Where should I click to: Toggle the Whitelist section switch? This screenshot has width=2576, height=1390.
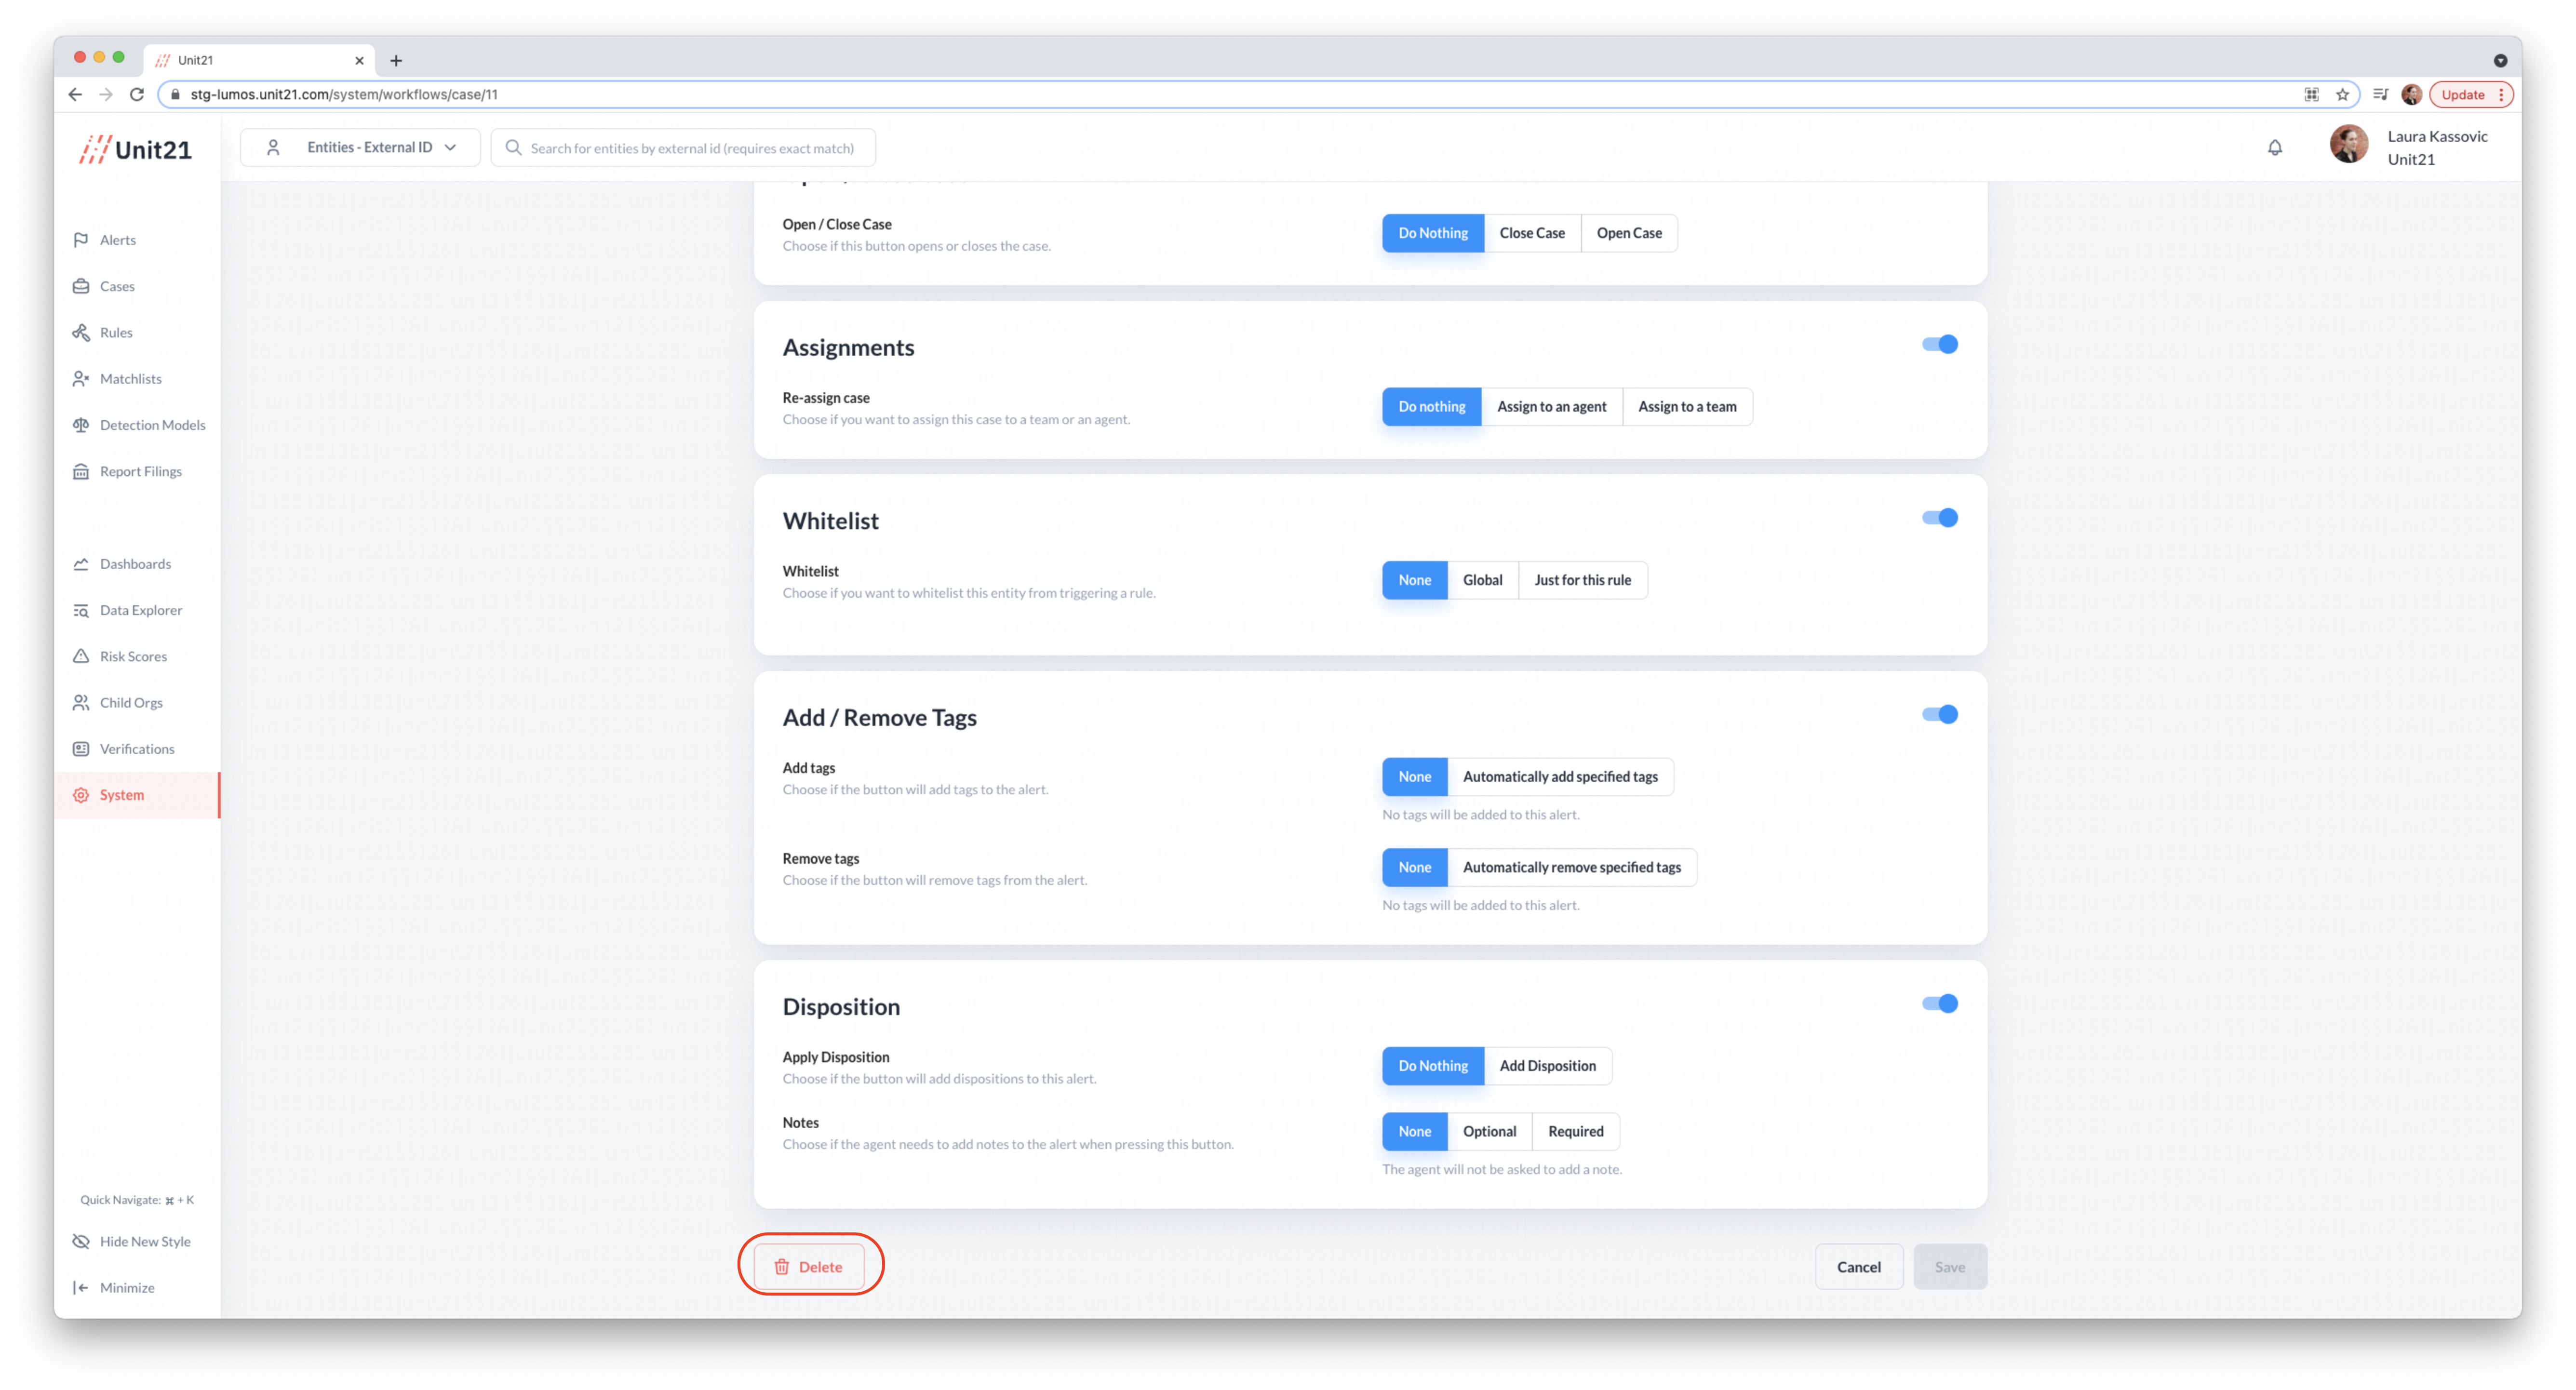coord(1939,518)
